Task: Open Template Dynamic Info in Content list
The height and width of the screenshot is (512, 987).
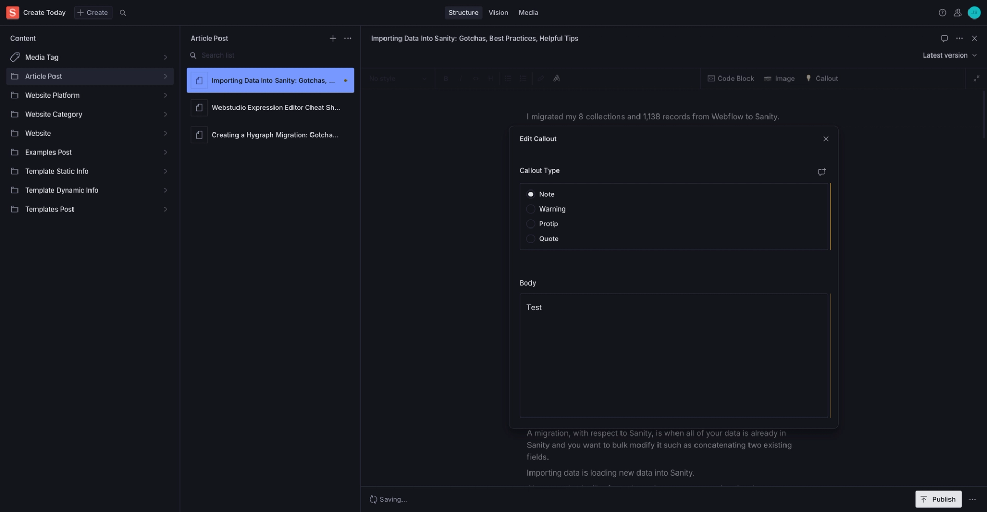Action: 90,191
